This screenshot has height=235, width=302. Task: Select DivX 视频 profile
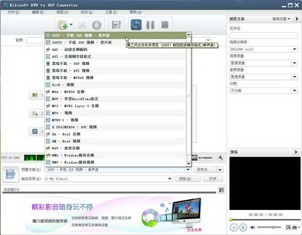(116, 85)
